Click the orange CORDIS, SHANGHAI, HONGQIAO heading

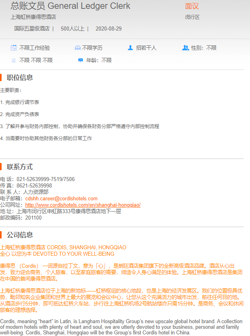click(63, 247)
